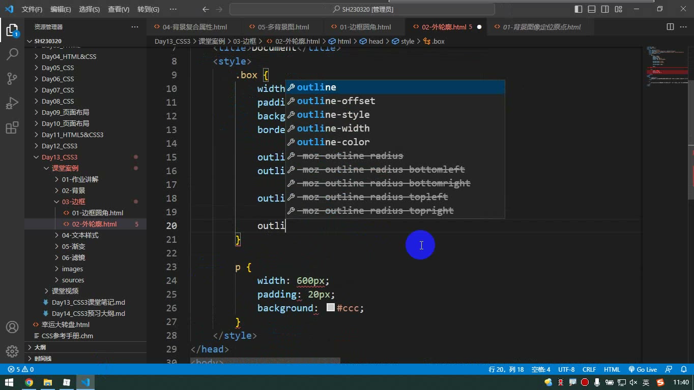Click the split editor right icon
694x390 pixels.
pyautogui.click(x=670, y=27)
